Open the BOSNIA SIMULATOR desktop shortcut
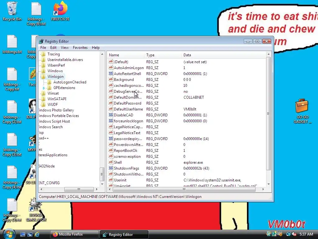The image size is (318, 239). [x=36, y=209]
